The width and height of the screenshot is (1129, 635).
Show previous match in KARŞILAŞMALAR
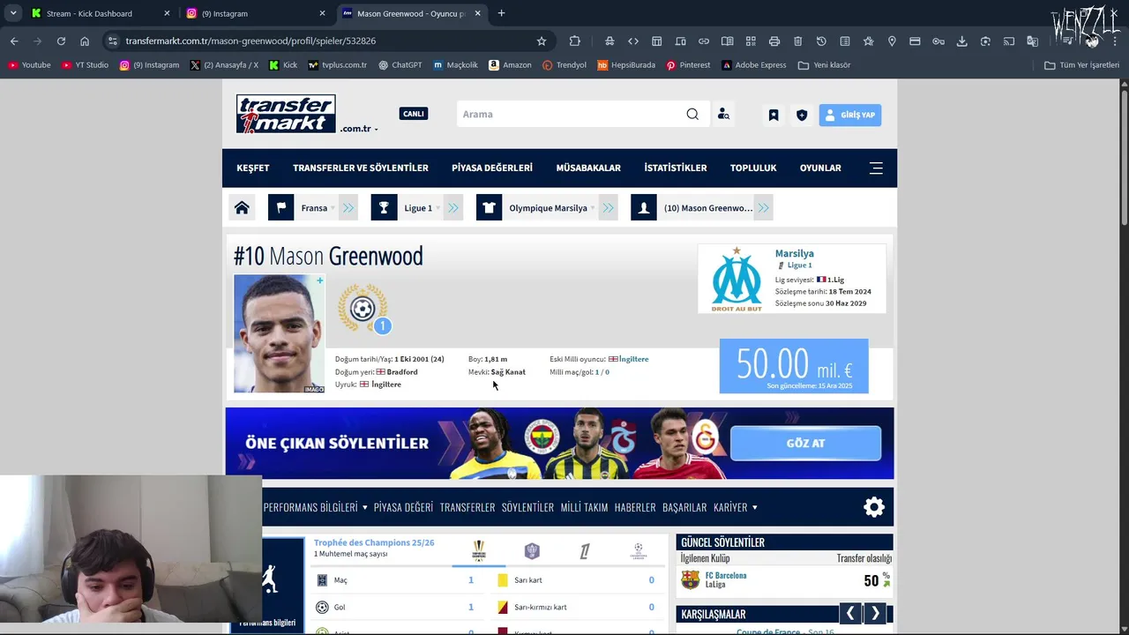(x=849, y=614)
